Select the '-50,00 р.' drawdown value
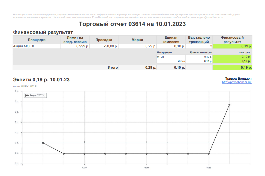 [111, 46]
